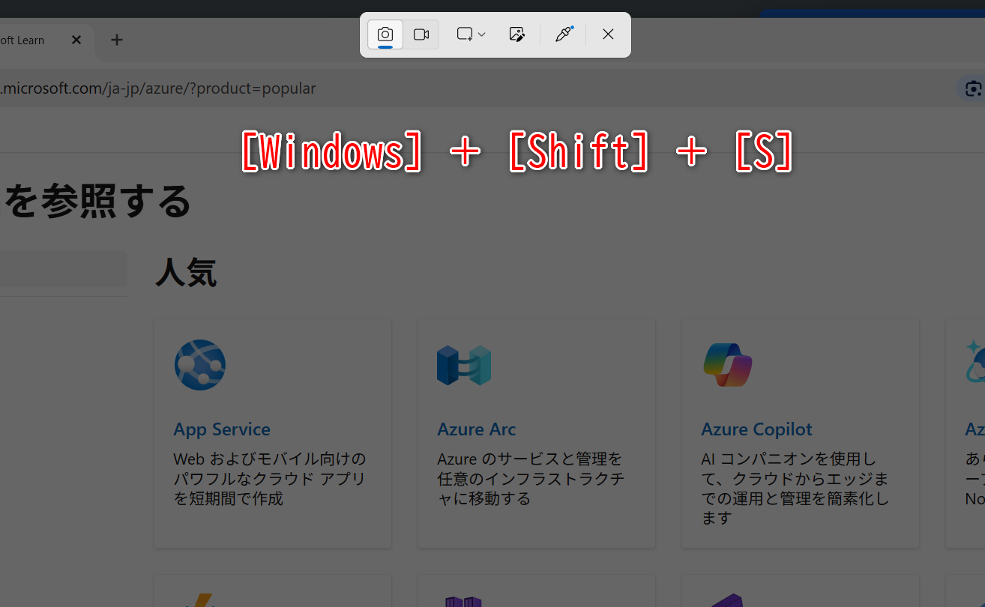This screenshot has width=985, height=607.
Task: Click the image edit icon in capture toolbar
Action: (516, 34)
